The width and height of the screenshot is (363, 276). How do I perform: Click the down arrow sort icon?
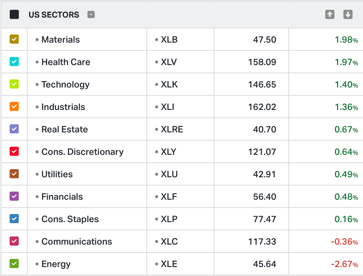point(348,15)
